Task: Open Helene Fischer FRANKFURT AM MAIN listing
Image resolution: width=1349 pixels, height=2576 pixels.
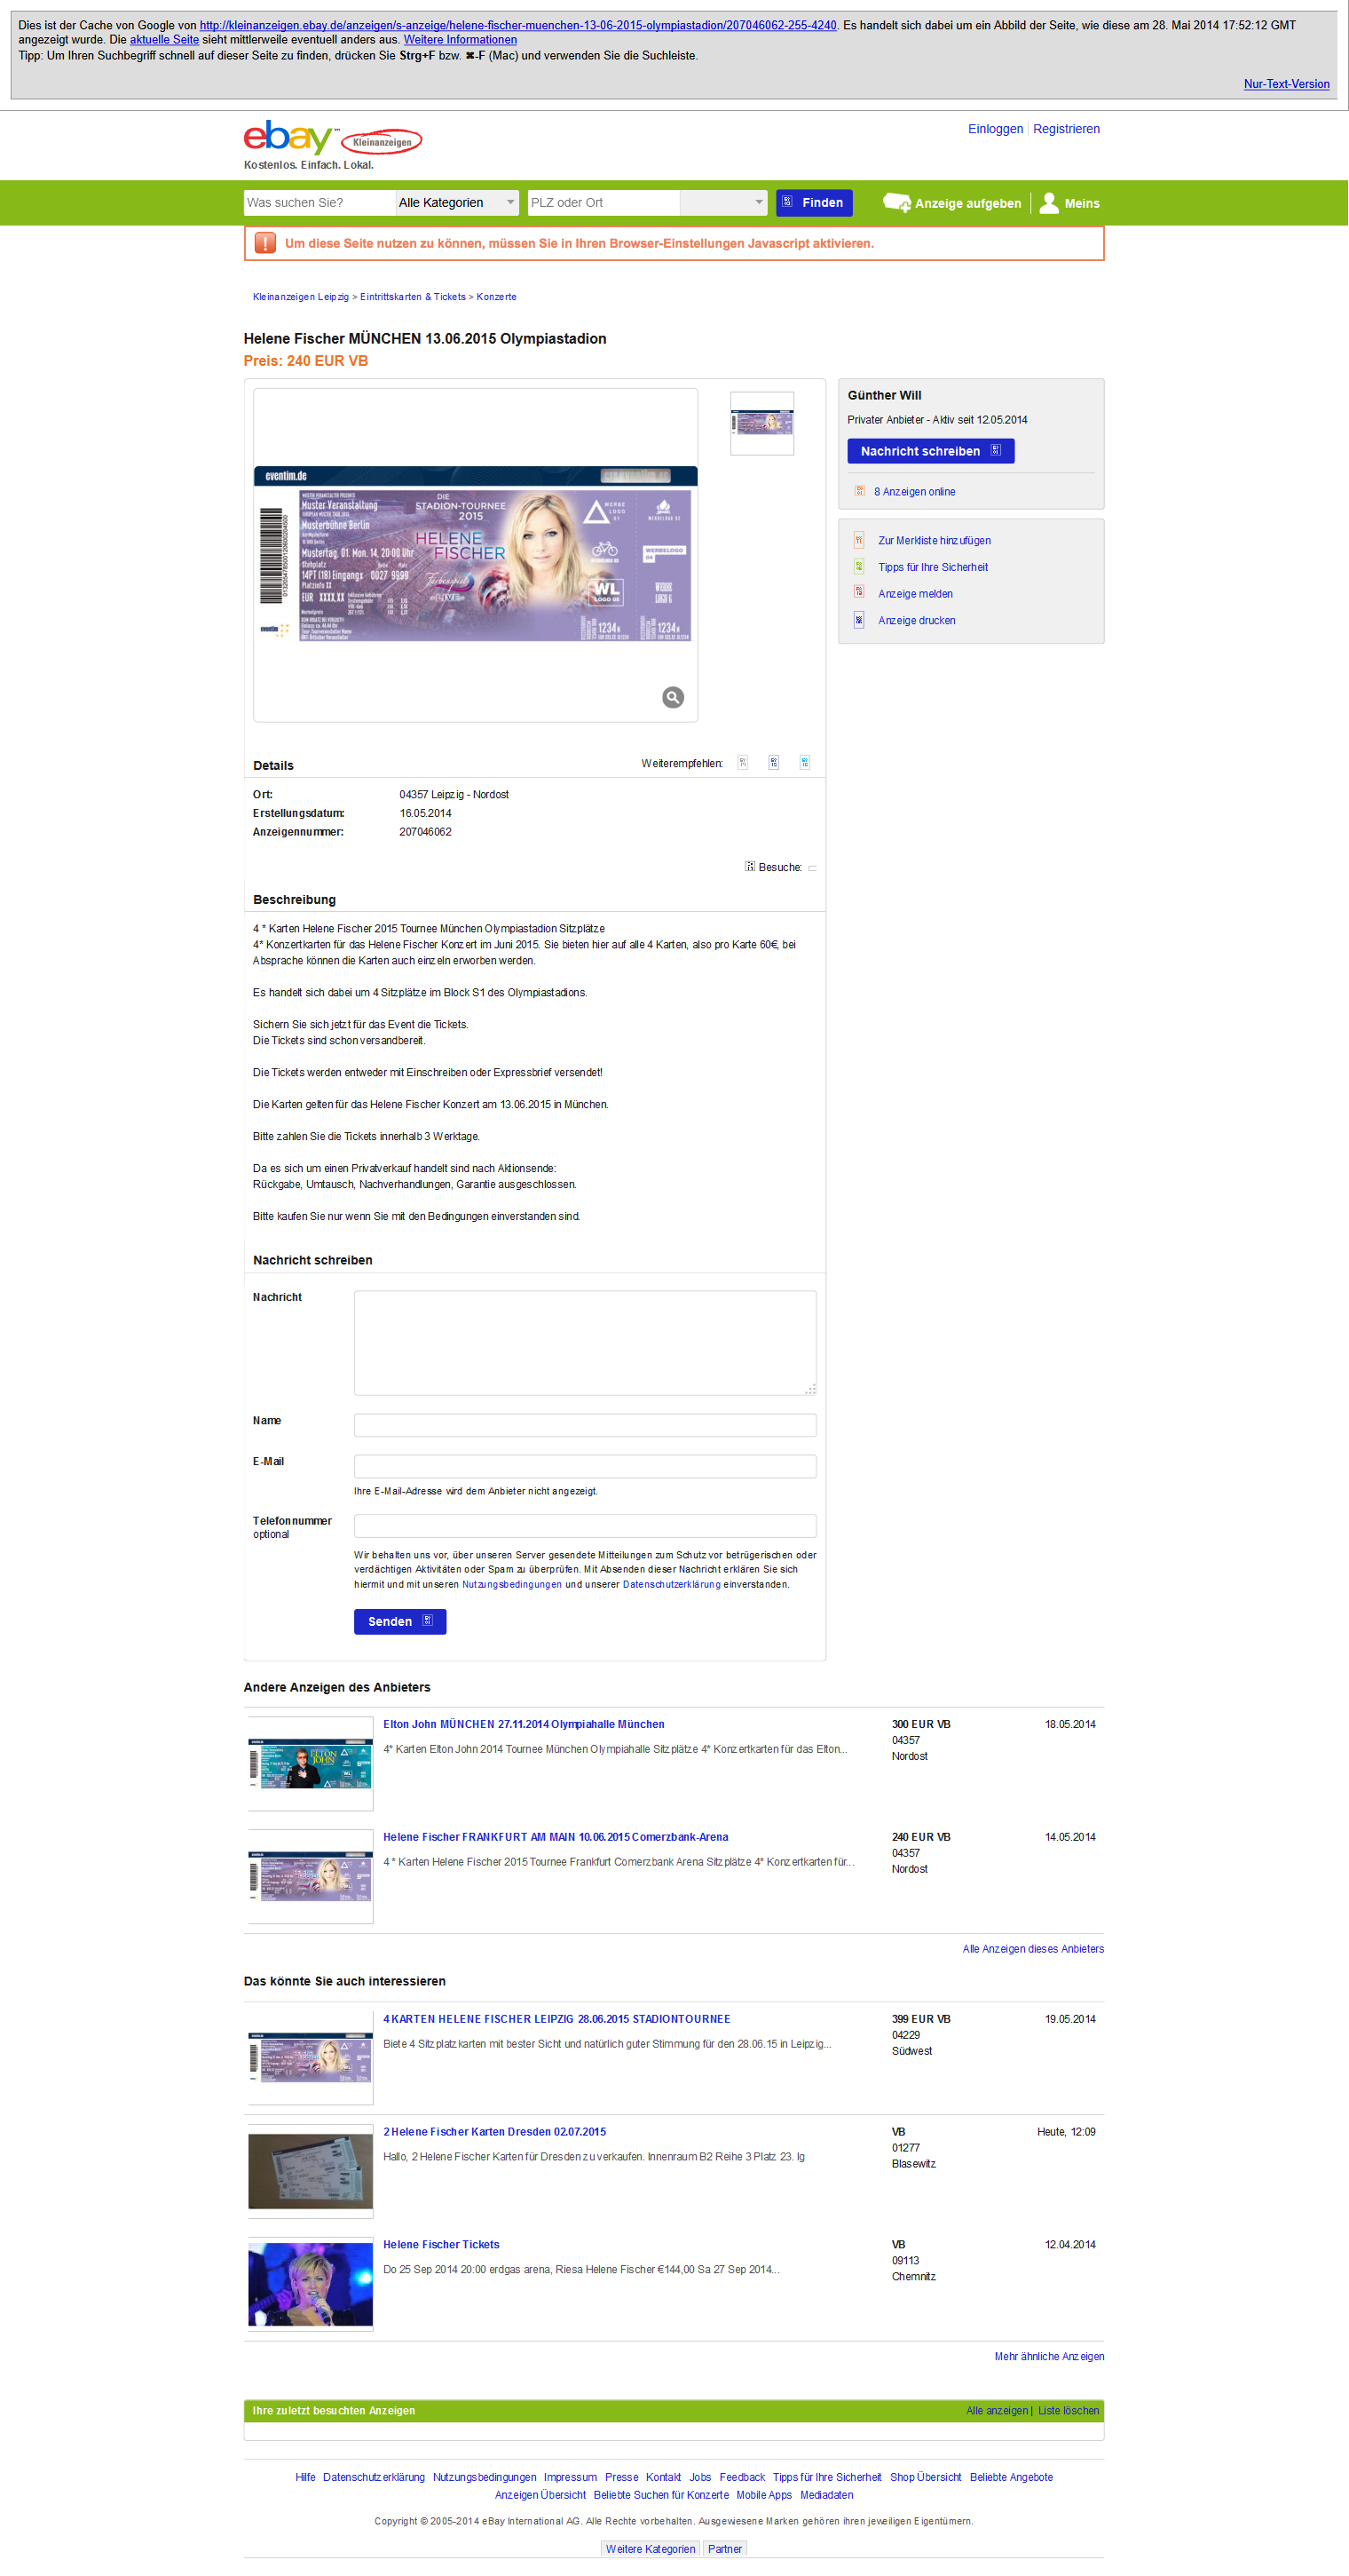Action: pyautogui.click(x=556, y=1837)
